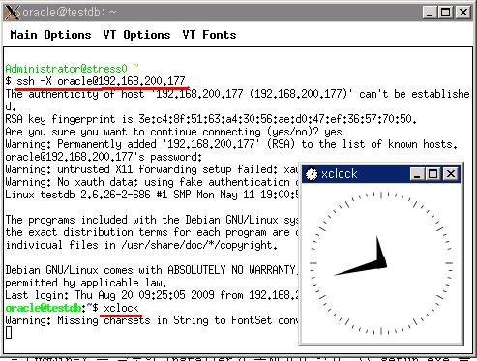Open the VT Fonts menu

coord(209,35)
